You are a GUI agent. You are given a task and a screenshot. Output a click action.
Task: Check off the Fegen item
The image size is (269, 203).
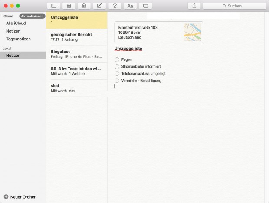(117, 59)
